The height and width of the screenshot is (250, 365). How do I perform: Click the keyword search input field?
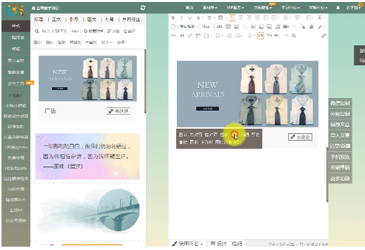(51, 31)
